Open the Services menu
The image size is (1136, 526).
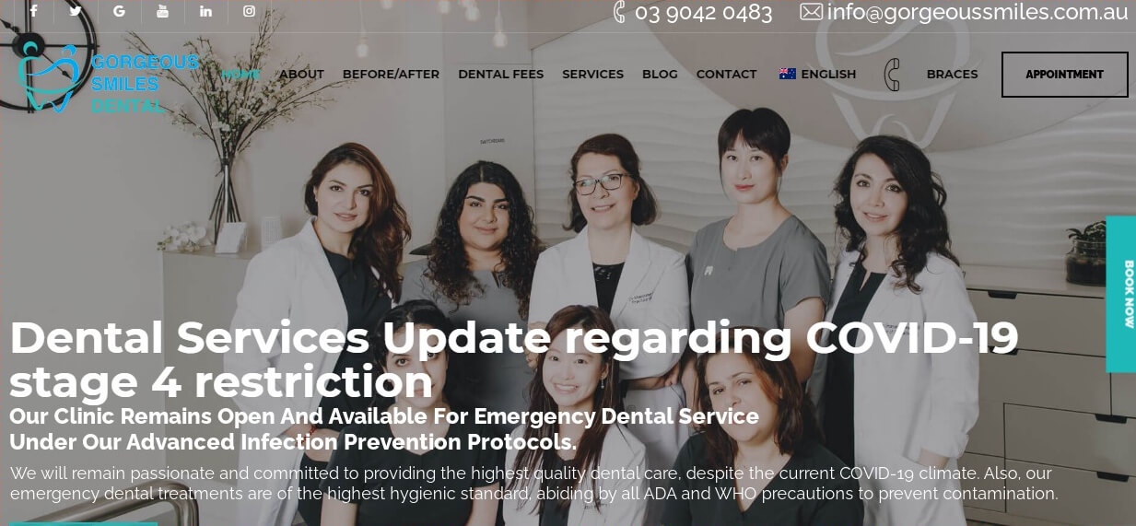click(592, 75)
